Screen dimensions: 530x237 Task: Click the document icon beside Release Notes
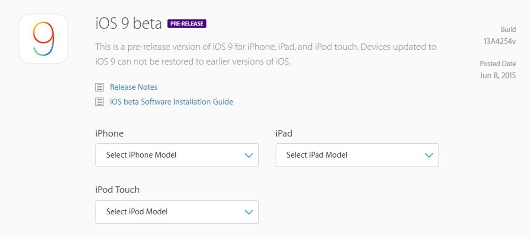coord(99,87)
